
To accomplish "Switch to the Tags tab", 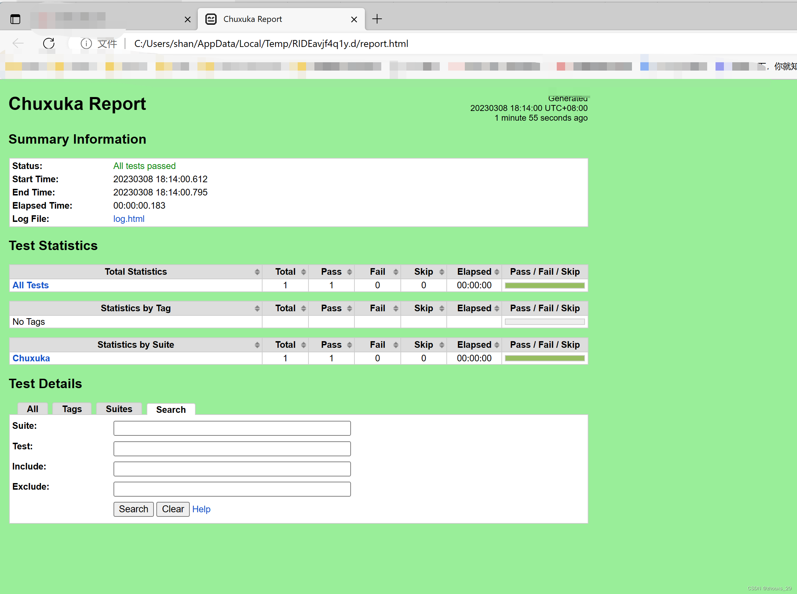I will (72, 409).
